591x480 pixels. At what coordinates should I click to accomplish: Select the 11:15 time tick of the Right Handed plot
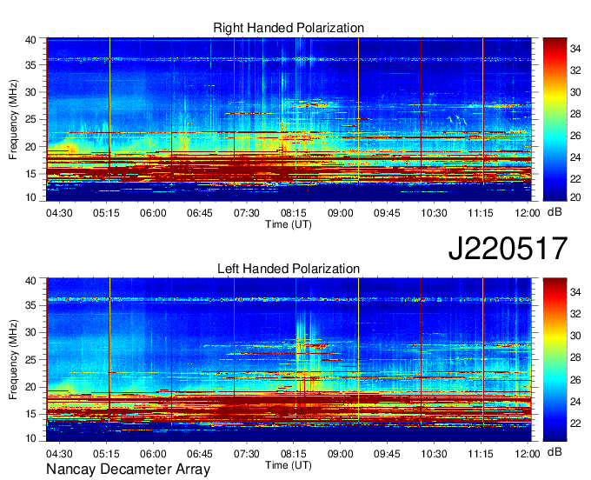point(481,213)
